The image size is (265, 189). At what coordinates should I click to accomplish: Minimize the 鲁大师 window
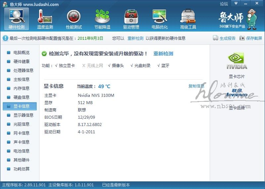pos(245,3)
